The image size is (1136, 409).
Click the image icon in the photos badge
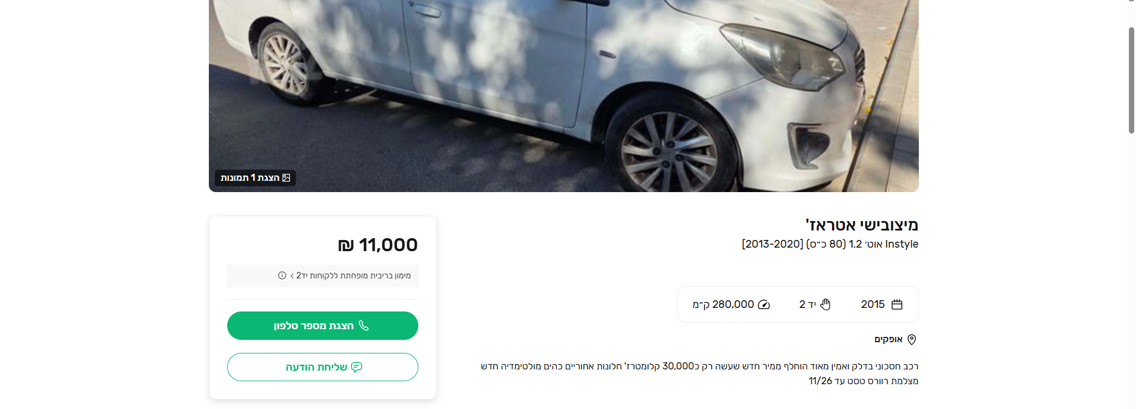coord(286,178)
